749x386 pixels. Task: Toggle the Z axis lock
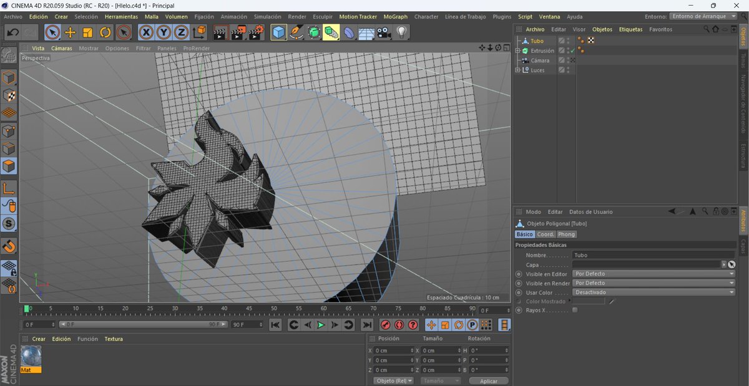(181, 32)
